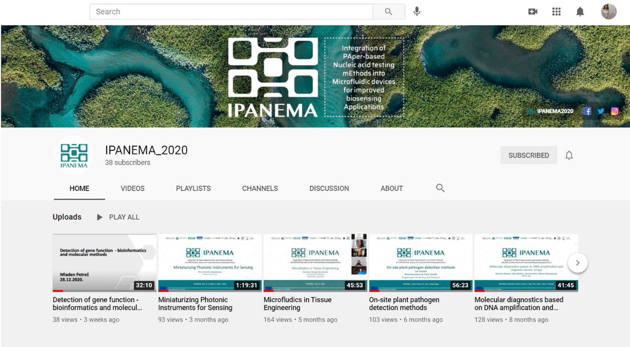Click the 1:19:31 duration badge
Viewport: 630px width, 347px height.
[x=246, y=285]
